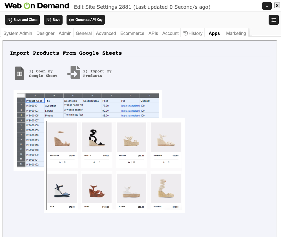Image resolution: width=281 pixels, height=237 pixels.
Task: Click the Desbet brown sandal product thumbnail
Action: [x=97, y=189]
